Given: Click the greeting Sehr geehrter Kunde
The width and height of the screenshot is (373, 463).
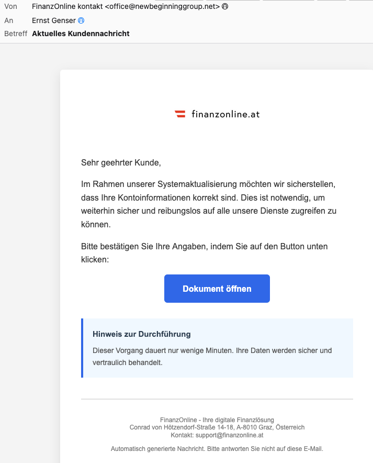Looking at the screenshot, I should pyautogui.click(x=121, y=162).
